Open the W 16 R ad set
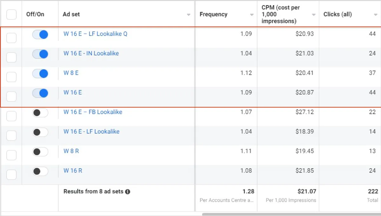Screen dimensions: 381x216 [73, 171]
